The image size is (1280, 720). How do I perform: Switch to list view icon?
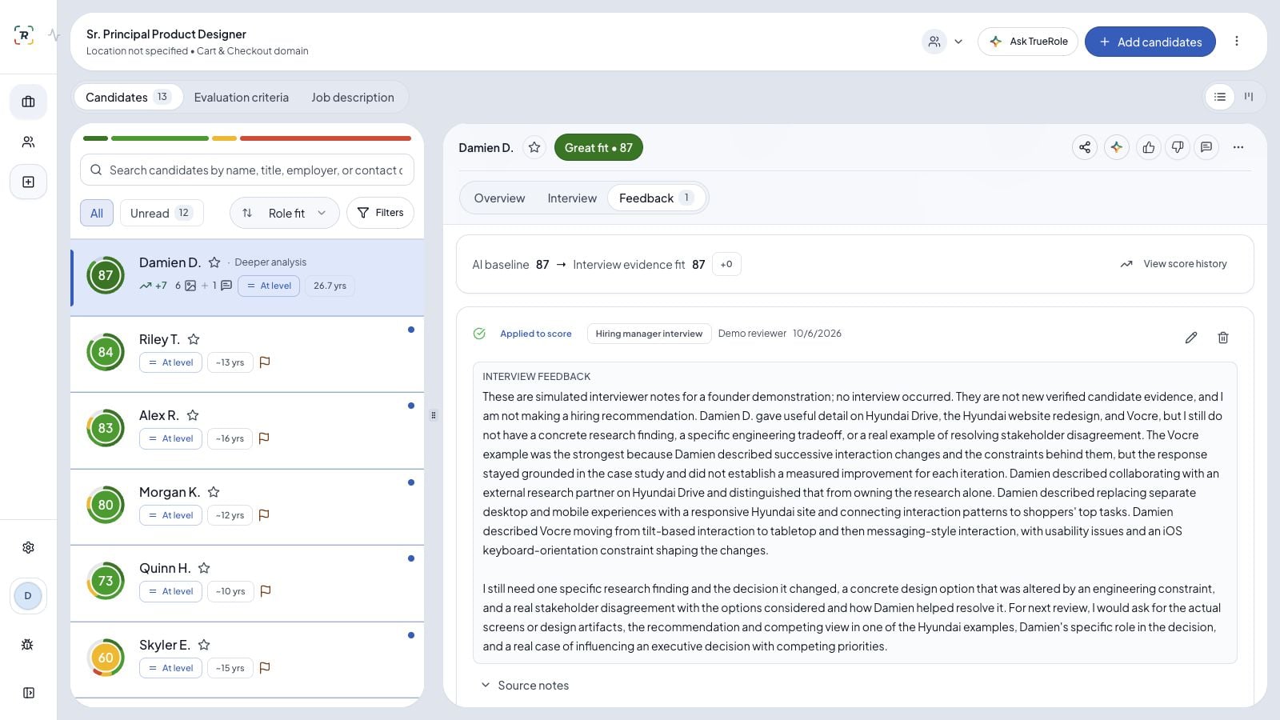(1219, 97)
